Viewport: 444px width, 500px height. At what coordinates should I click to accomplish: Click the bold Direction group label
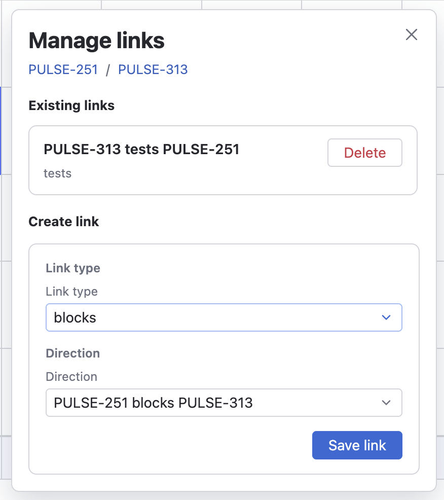coord(72,353)
